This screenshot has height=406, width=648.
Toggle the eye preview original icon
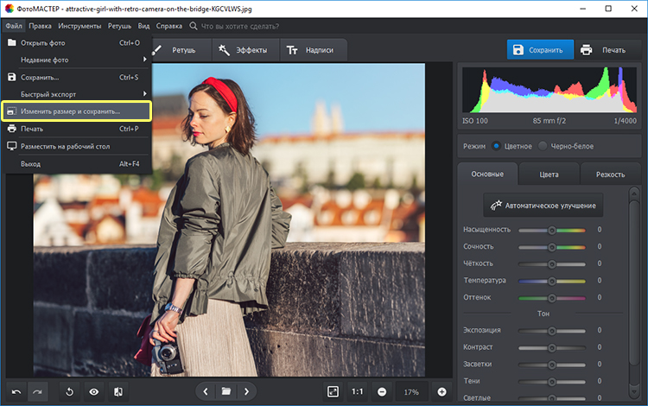pyautogui.click(x=93, y=391)
